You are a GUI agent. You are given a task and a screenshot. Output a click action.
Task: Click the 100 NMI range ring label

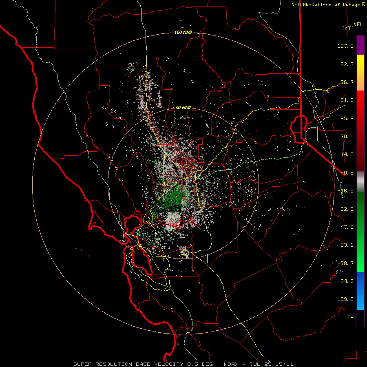(x=183, y=32)
